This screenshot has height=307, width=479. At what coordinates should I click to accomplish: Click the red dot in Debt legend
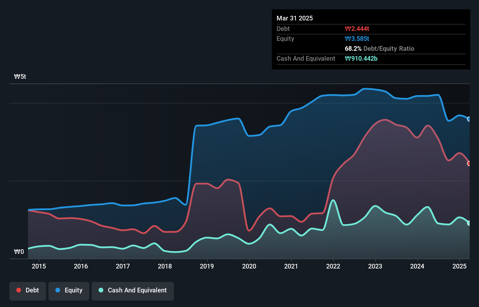[19, 290]
